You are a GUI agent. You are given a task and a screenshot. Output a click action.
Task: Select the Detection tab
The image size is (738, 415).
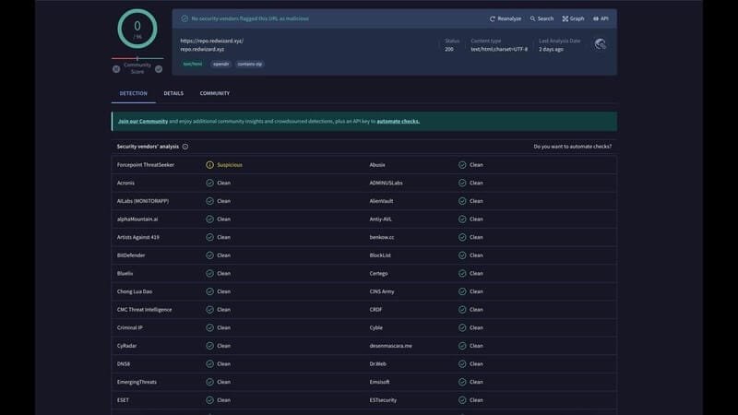[x=133, y=93]
